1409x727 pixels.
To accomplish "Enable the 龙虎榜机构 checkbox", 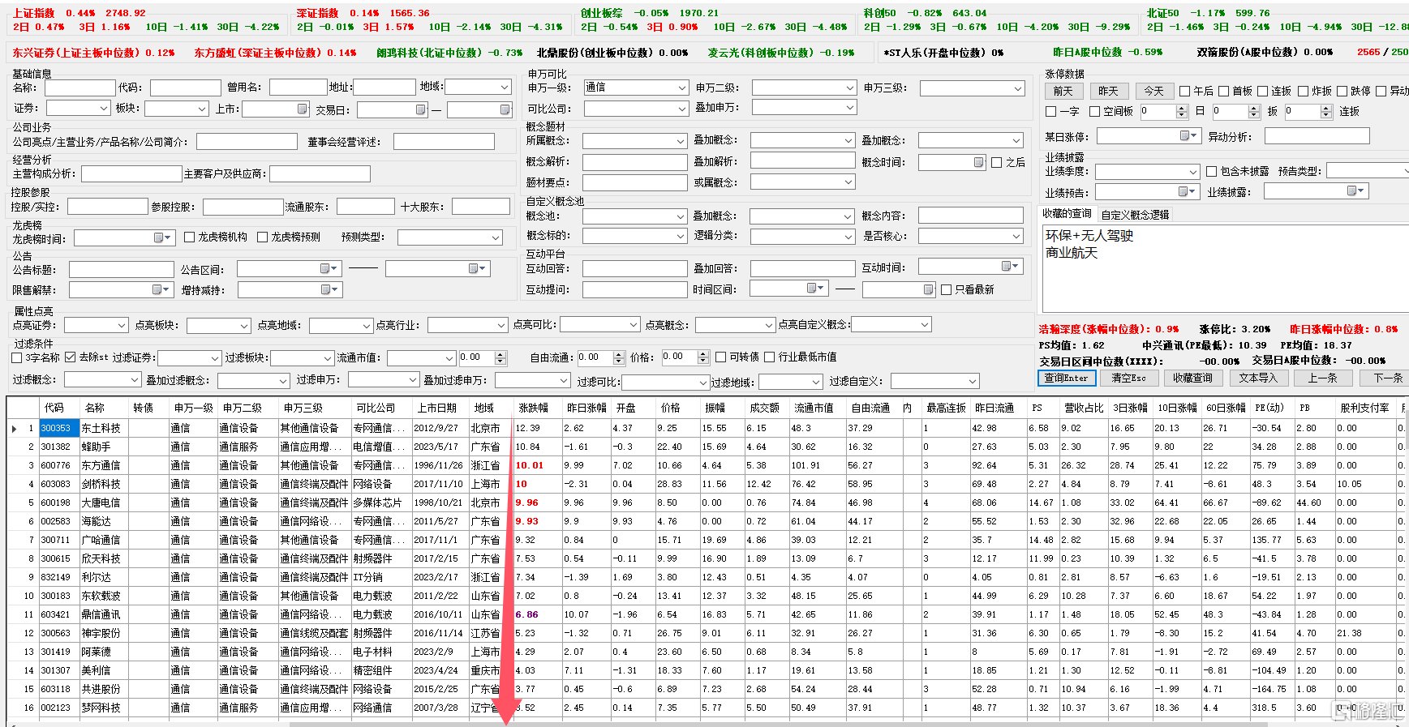I will [x=190, y=237].
